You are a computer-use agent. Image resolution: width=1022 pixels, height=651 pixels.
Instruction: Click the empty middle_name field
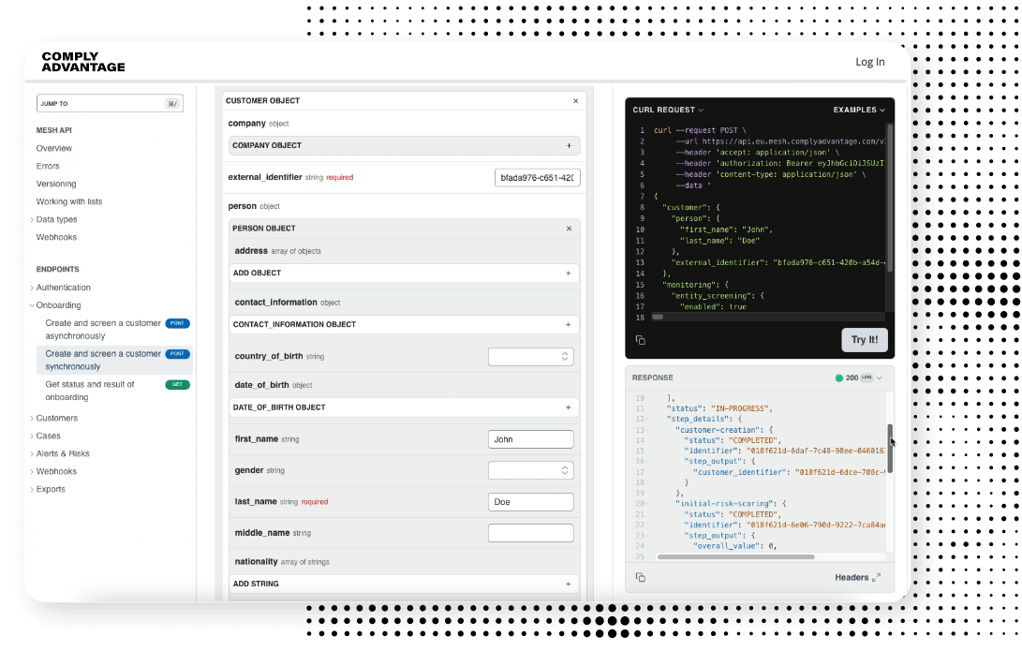click(530, 533)
